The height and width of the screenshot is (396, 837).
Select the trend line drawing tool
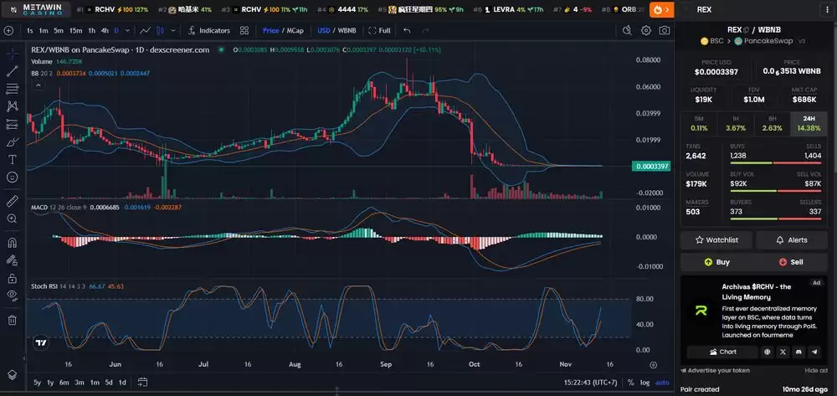click(x=13, y=70)
